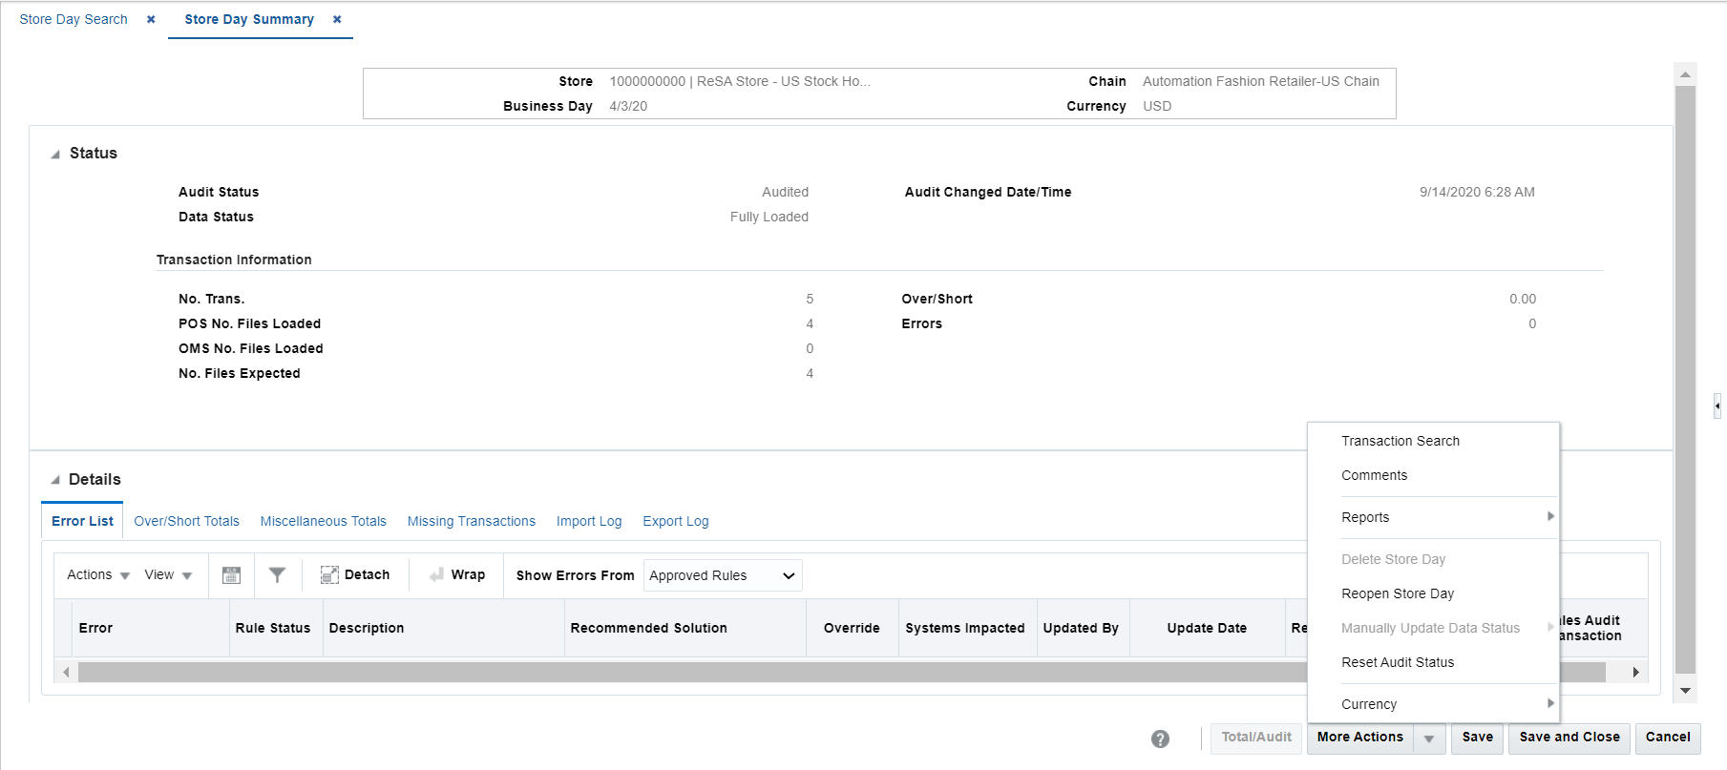The image size is (1727, 770).
Task: Click the Chain value Automation Fashion Retailer
Action: (1261, 81)
